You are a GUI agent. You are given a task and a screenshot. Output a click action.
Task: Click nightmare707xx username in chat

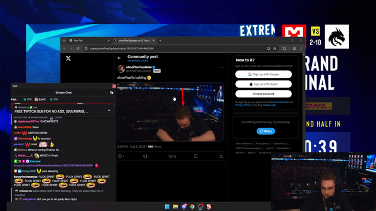28,121
